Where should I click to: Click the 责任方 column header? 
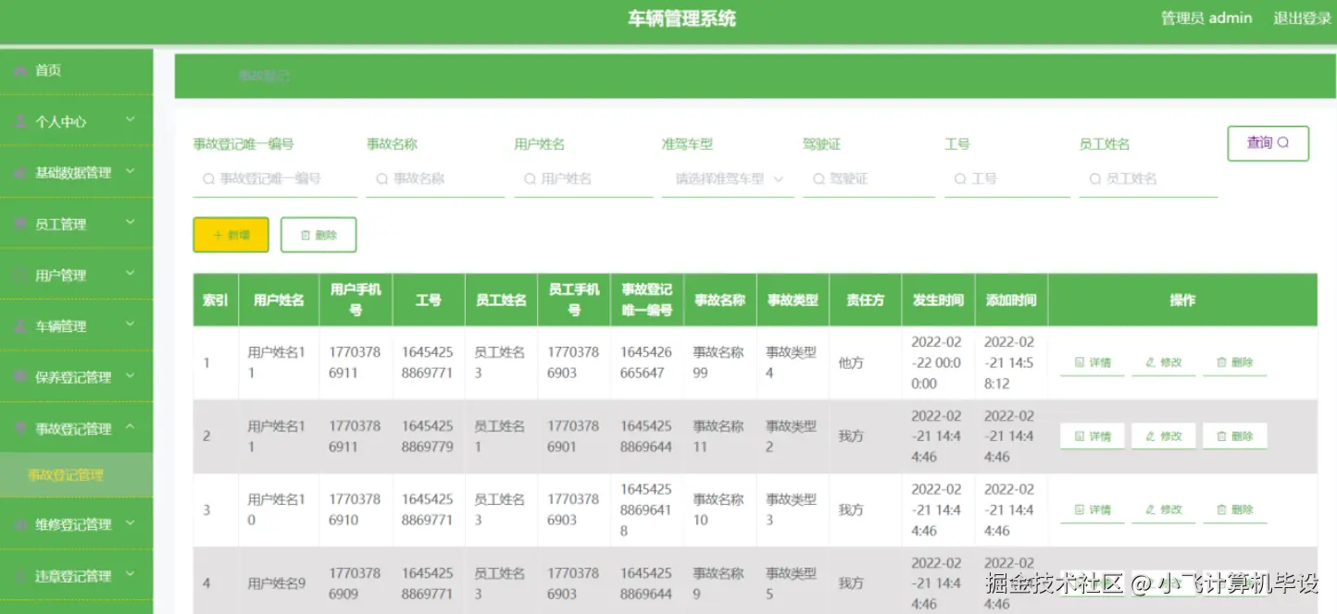point(865,300)
